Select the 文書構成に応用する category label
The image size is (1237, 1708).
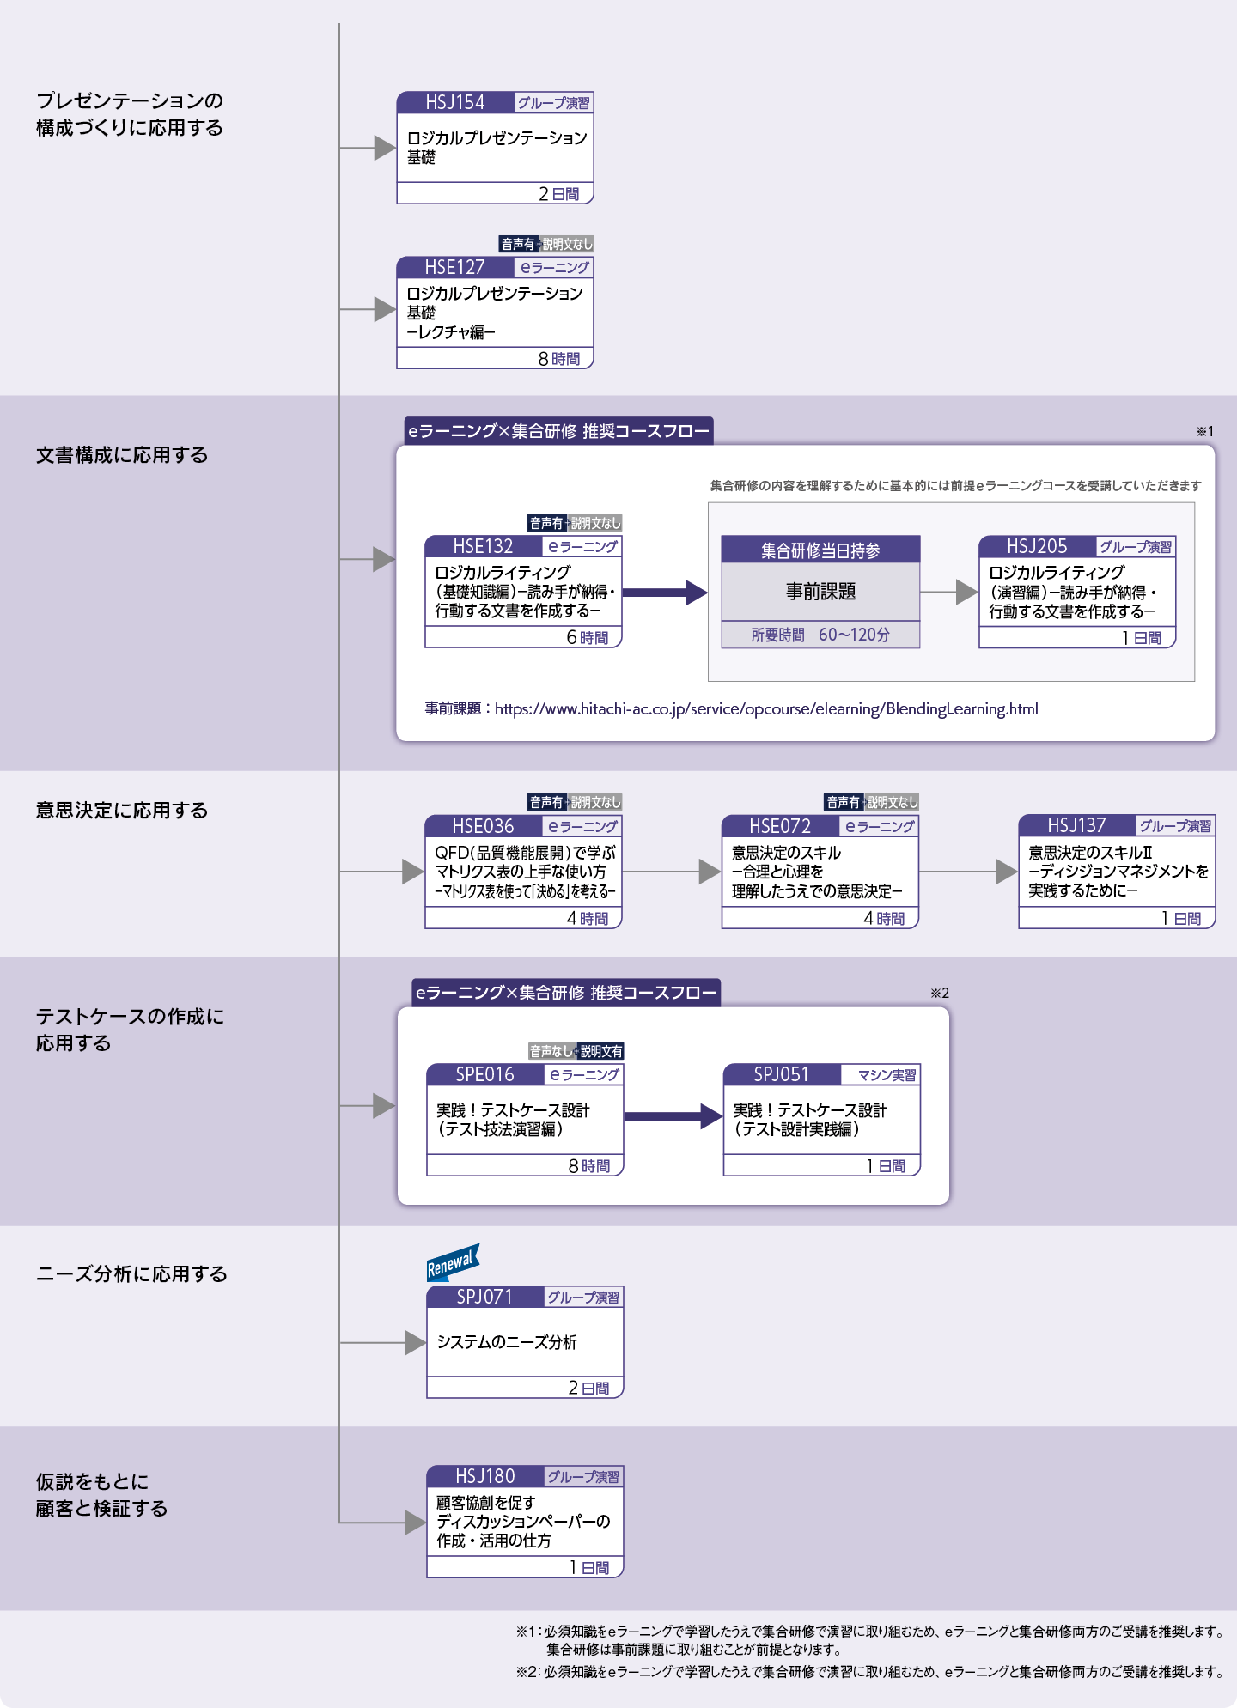click(x=122, y=455)
